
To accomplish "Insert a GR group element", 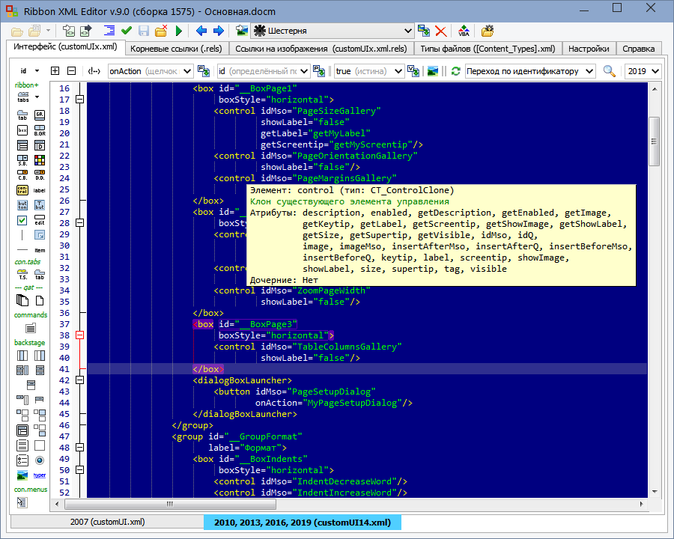I will [40, 115].
